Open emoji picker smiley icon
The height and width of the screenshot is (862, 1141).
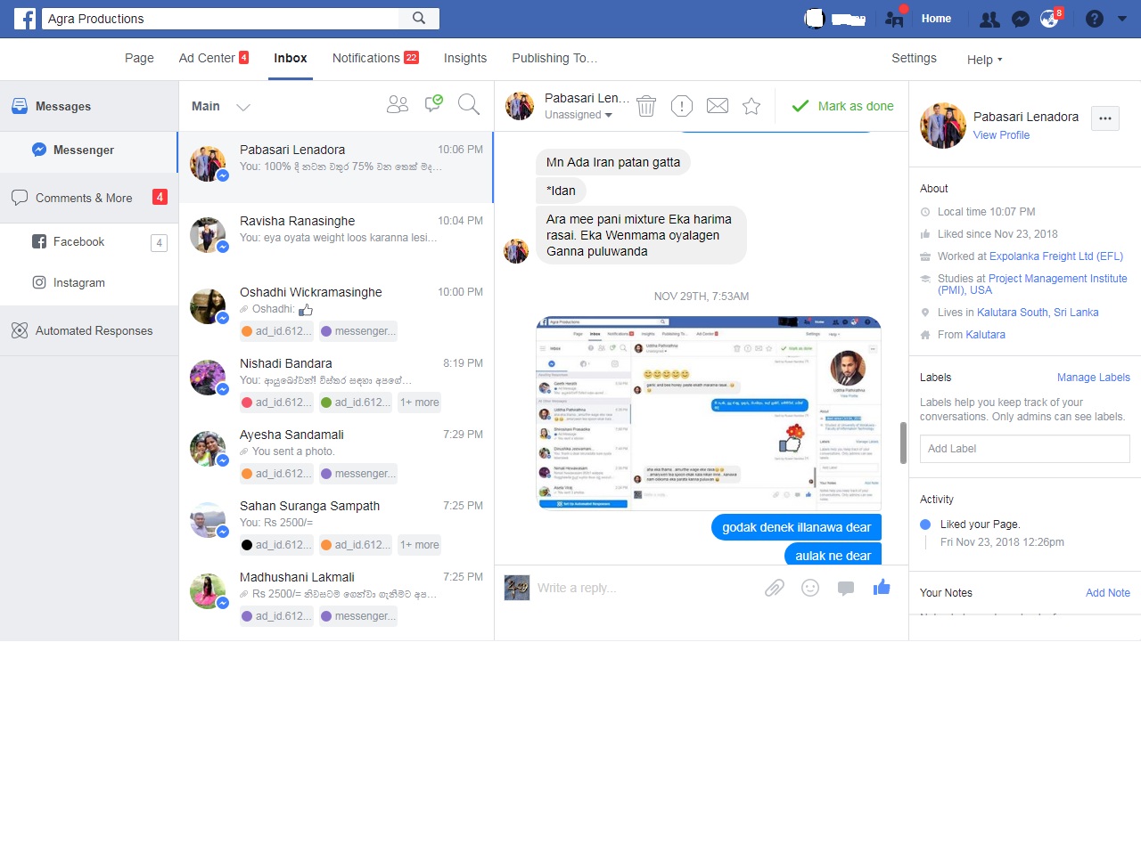[810, 588]
